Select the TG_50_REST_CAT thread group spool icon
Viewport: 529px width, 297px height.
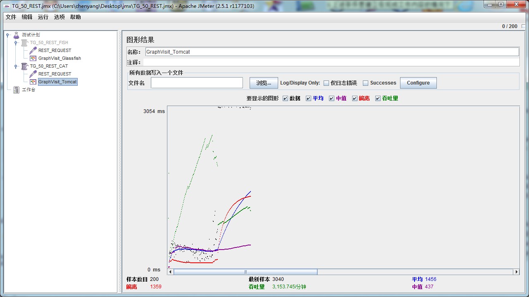pyautogui.click(x=24, y=66)
